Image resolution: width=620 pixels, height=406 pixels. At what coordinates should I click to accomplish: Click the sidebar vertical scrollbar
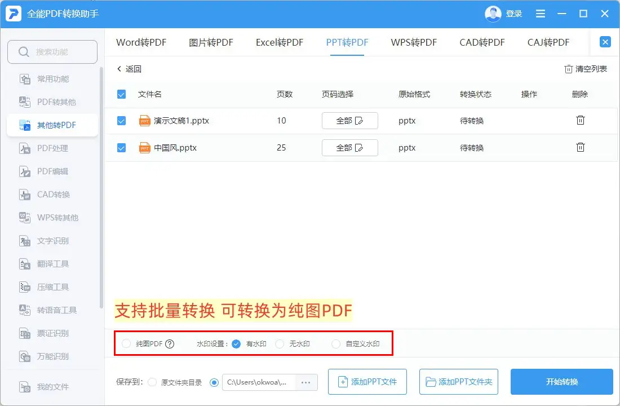[x=101, y=188]
